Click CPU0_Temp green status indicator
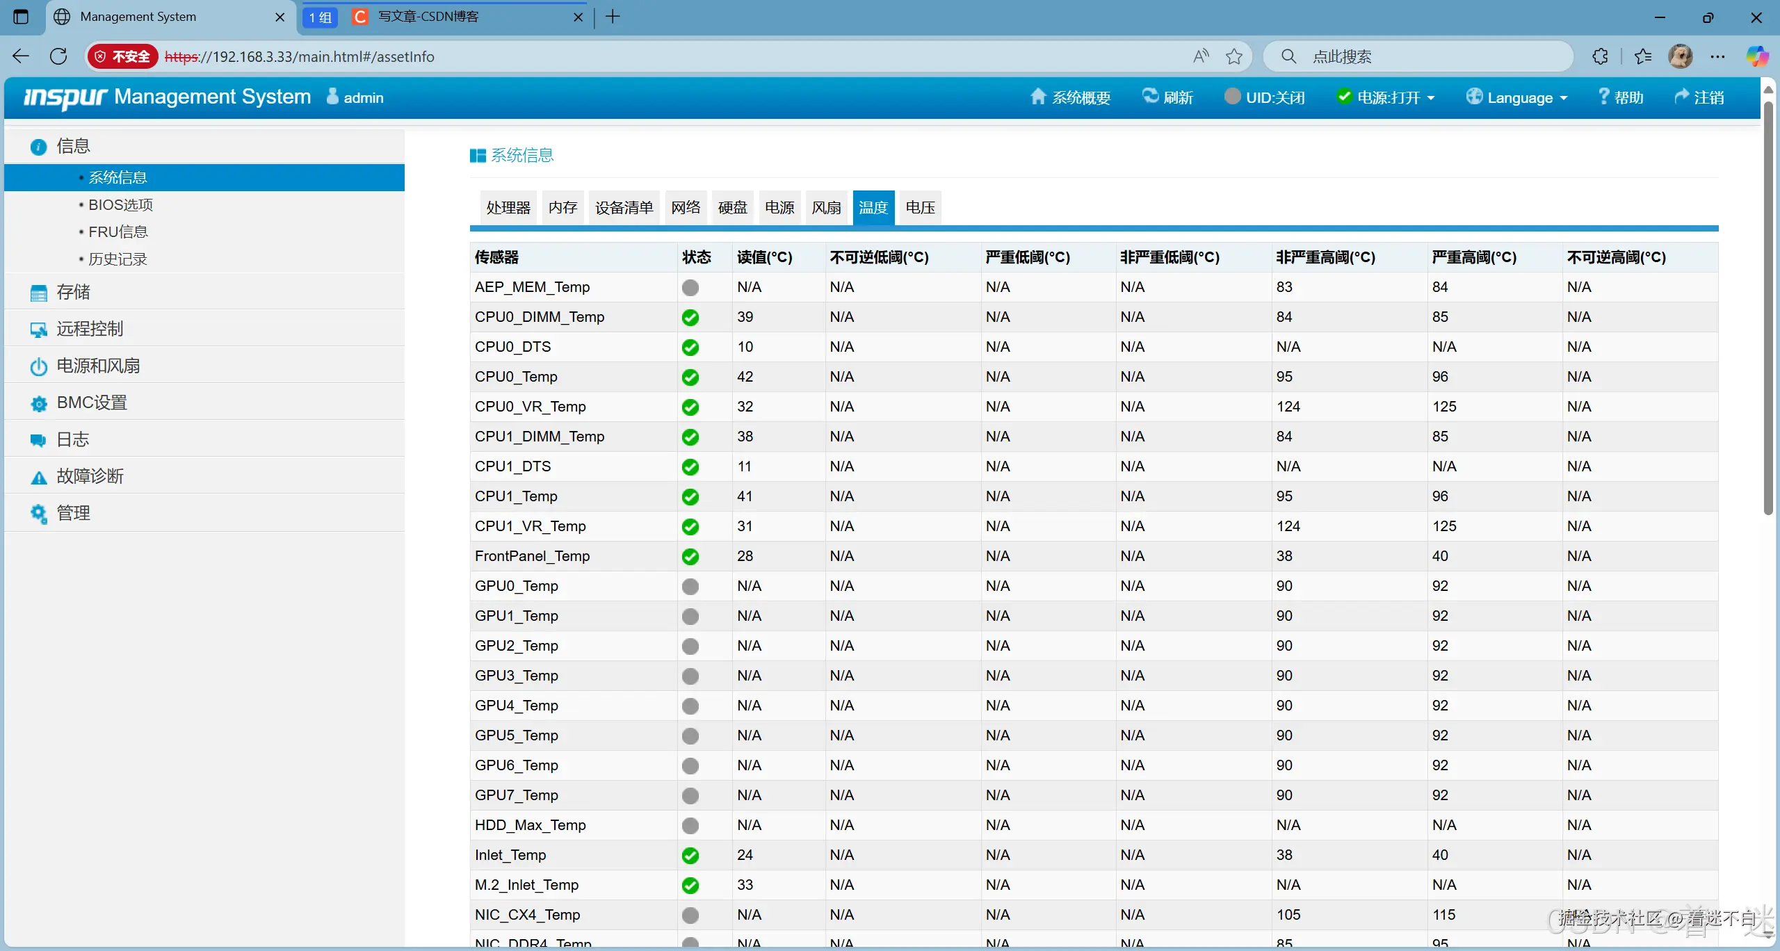Image resolution: width=1780 pixels, height=951 pixels. (690, 377)
